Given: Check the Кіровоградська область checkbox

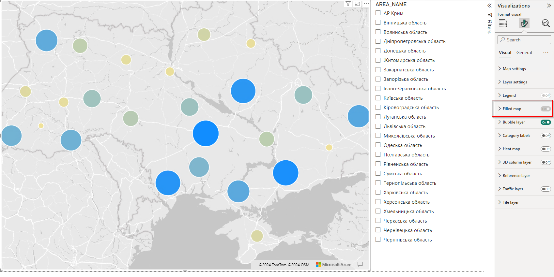Looking at the screenshot, I should coord(378,107).
